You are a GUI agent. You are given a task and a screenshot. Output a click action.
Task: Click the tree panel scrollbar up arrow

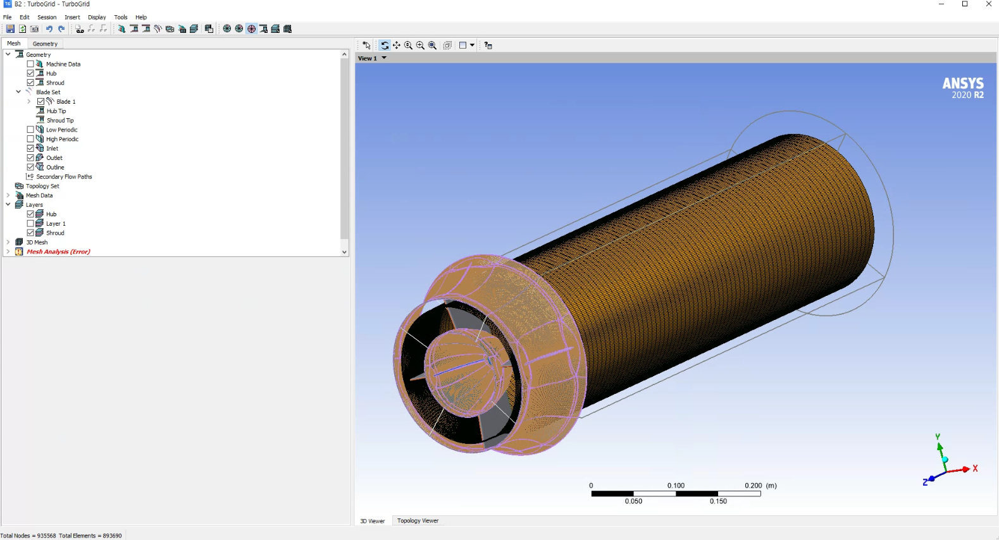click(x=344, y=54)
